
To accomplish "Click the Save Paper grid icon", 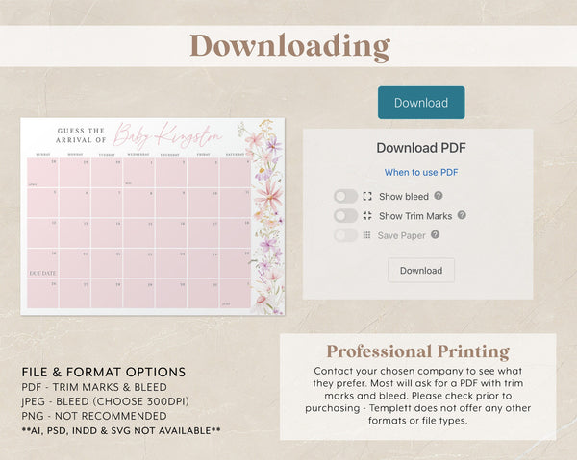I will click(366, 235).
